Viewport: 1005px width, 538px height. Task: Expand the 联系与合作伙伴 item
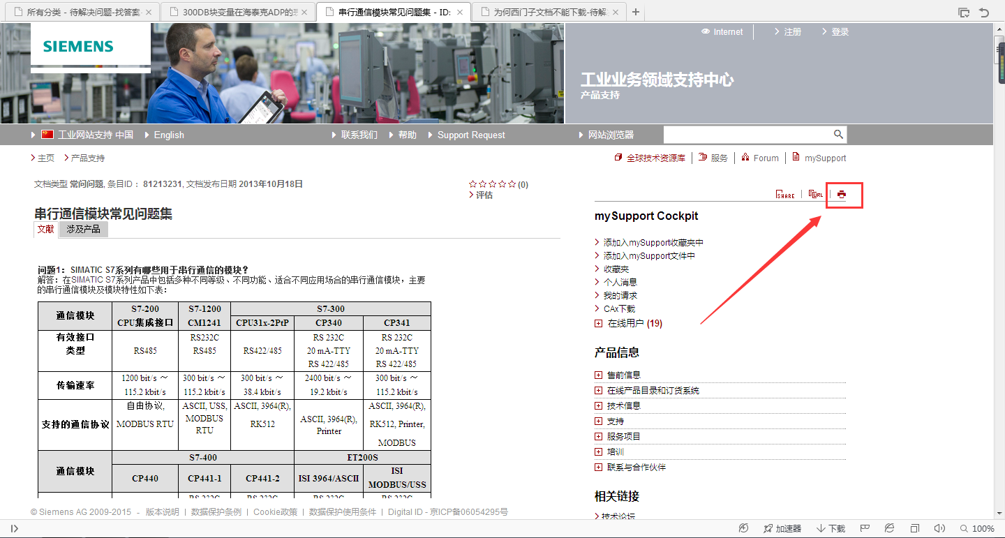point(598,467)
